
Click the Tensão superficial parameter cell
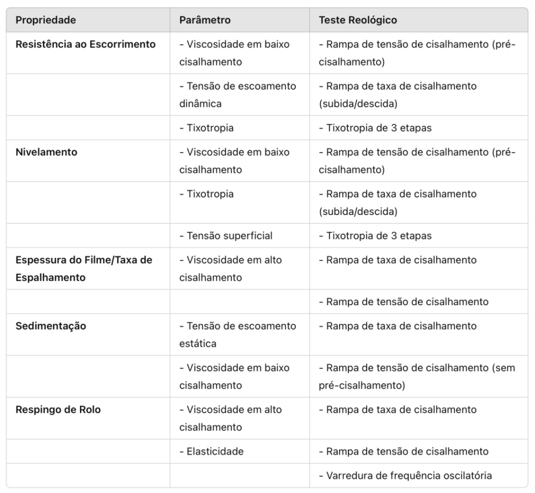(239, 235)
